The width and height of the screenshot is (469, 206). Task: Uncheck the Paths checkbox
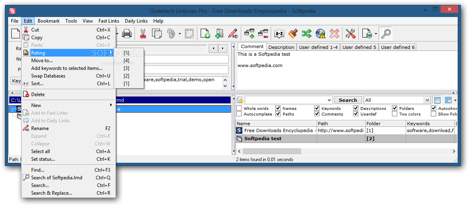point(278,114)
